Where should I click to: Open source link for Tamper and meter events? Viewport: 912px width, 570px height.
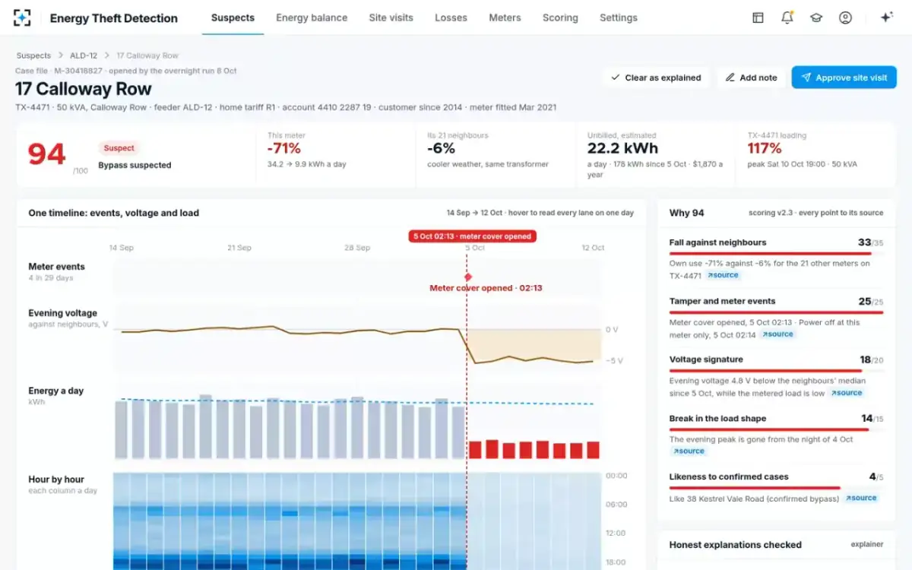pos(777,334)
